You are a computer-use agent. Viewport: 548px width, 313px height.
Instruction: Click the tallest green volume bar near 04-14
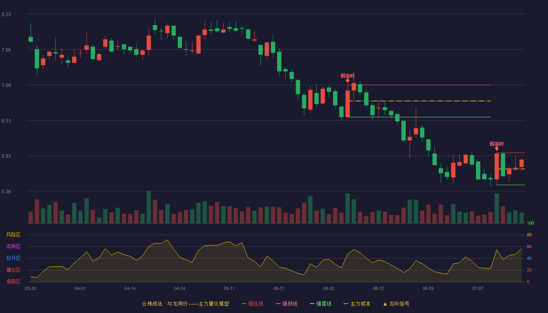coord(149,207)
